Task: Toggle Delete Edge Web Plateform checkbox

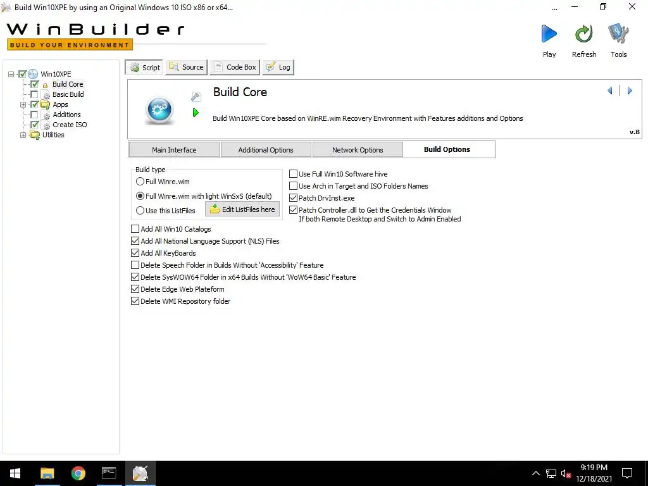Action: (135, 289)
